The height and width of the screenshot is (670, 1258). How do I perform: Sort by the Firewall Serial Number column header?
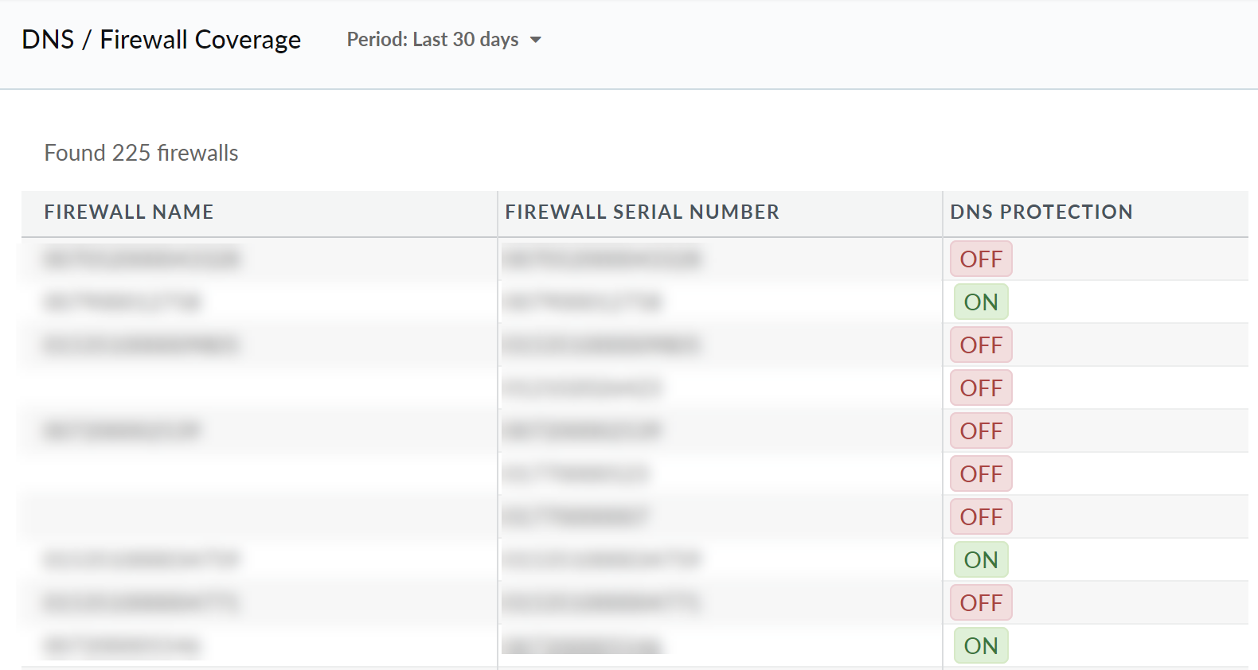point(642,212)
